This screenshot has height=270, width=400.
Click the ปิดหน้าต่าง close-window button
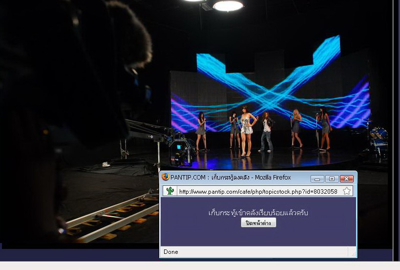tap(258, 223)
